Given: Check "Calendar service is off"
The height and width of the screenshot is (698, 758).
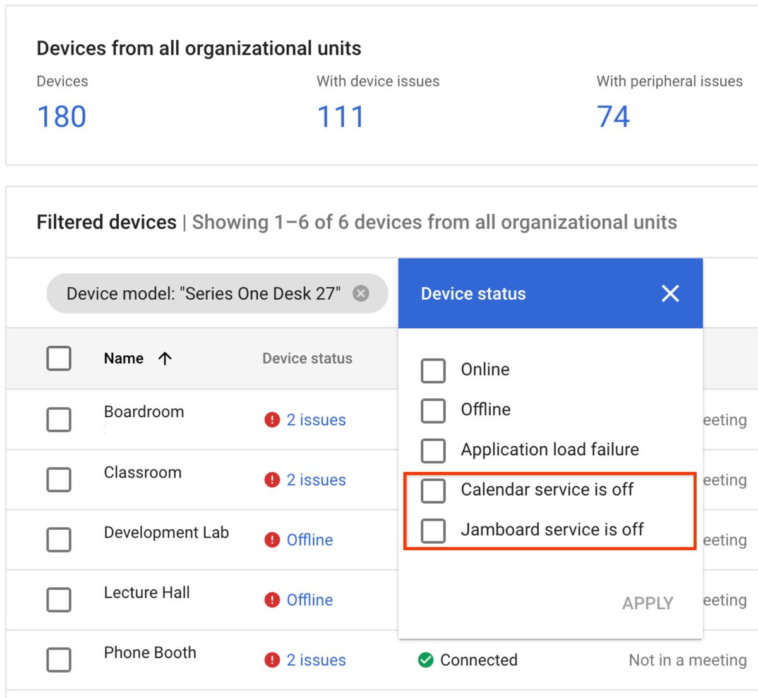Looking at the screenshot, I should click(x=433, y=491).
